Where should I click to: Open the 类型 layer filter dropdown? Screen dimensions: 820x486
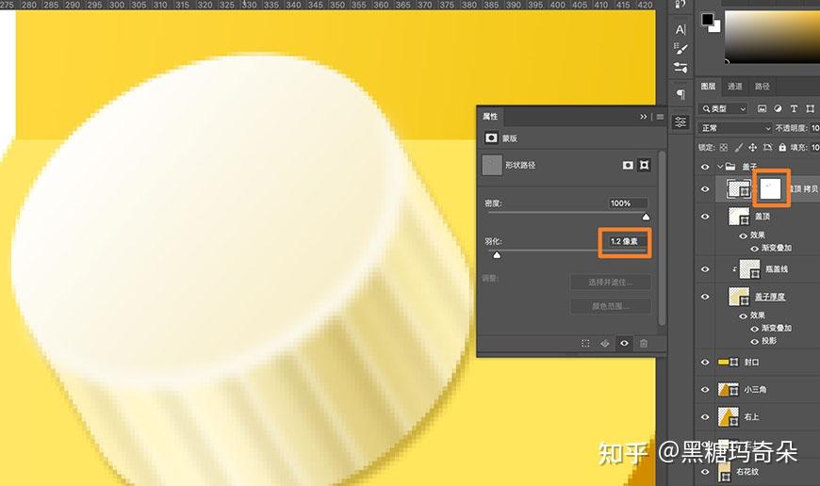click(x=723, y=108)
